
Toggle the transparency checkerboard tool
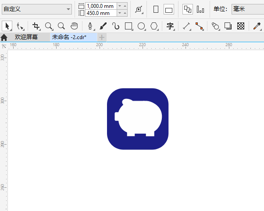click(241, 26)
